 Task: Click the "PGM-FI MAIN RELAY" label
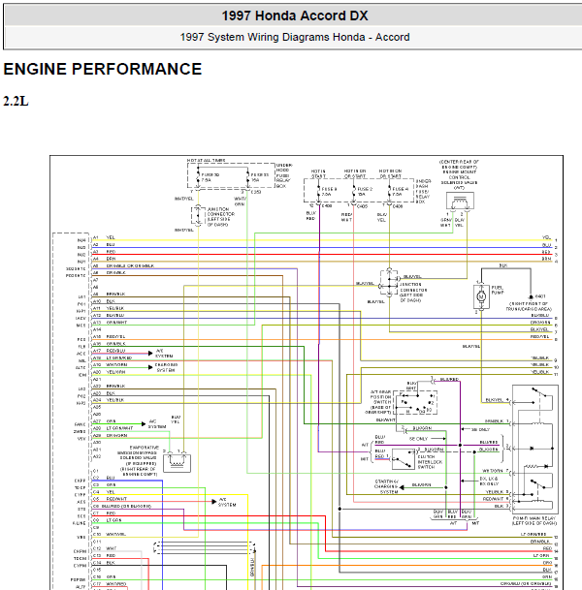(533, 520)
